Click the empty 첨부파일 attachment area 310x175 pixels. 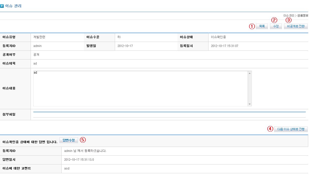pyautogui.click(x=169, y=115)
